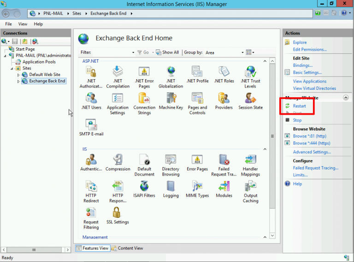Screen dimensions: 354x262
Task: Open the View menu
Action: coord(23,24)
